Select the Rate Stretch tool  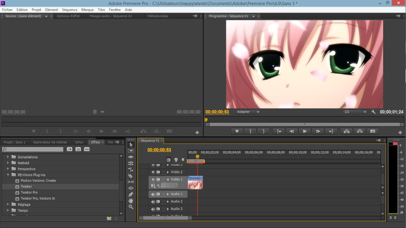point(131,169)
